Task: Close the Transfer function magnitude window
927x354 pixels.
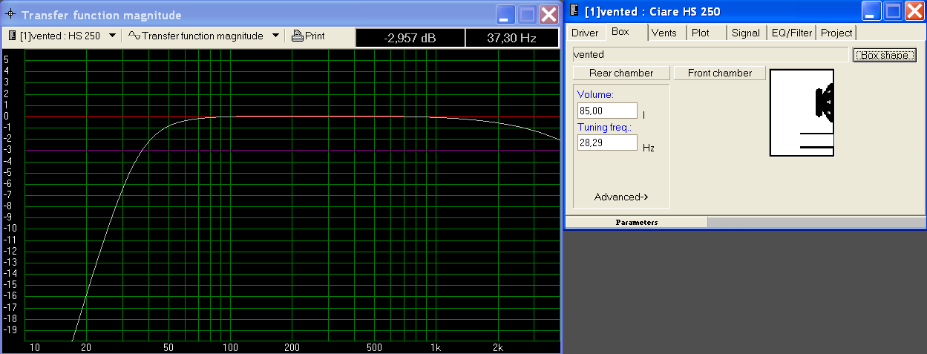Action: [549, 15]
